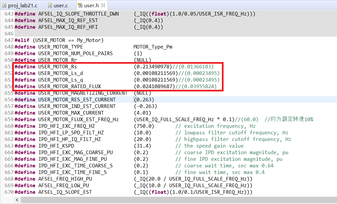Click IPD_HFI_KSPD value (31.4)
This screenshot has width=337, height=204.
pos(143,146)
